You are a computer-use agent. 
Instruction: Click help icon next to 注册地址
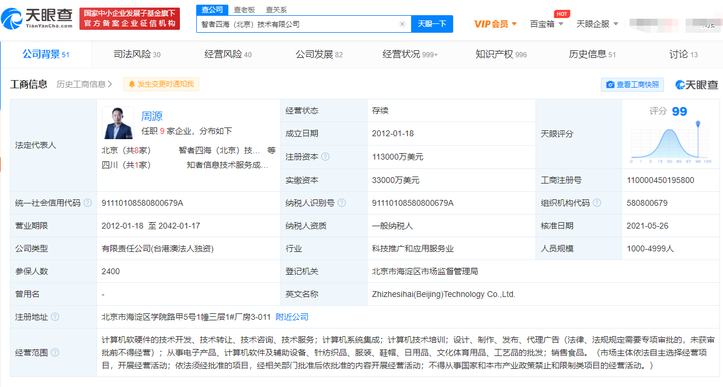point(55,317)
